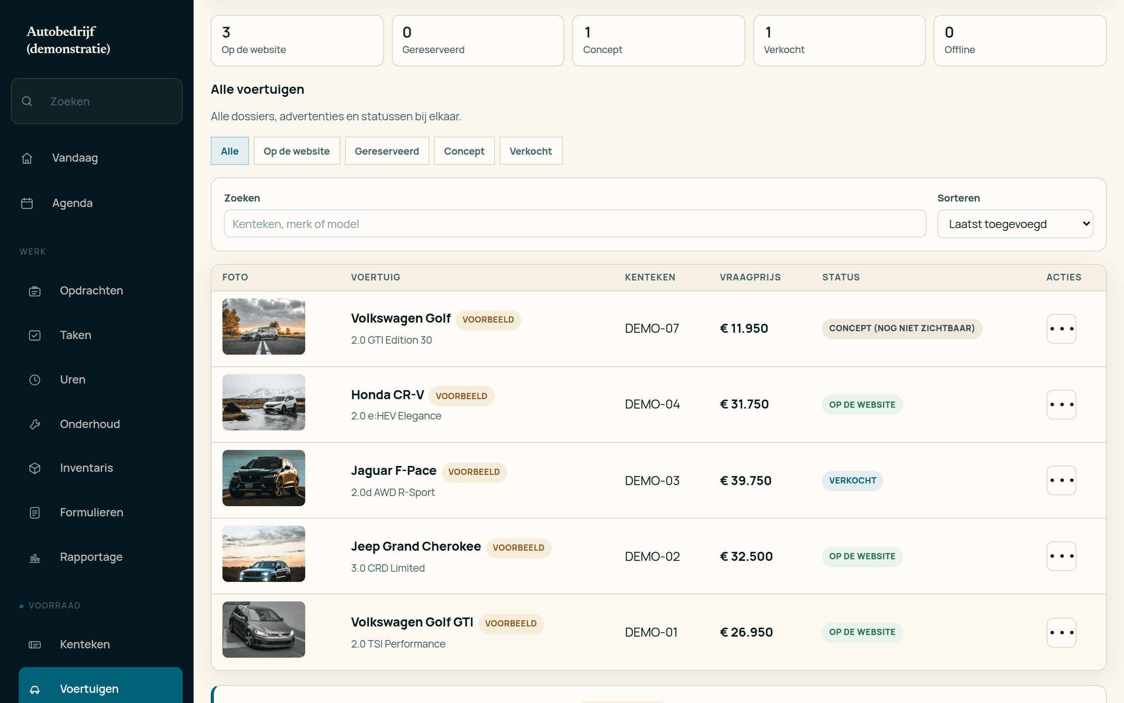Go to Formulieren in the sidebar
Screen dimensions: 1124x703
coord(100,512)
